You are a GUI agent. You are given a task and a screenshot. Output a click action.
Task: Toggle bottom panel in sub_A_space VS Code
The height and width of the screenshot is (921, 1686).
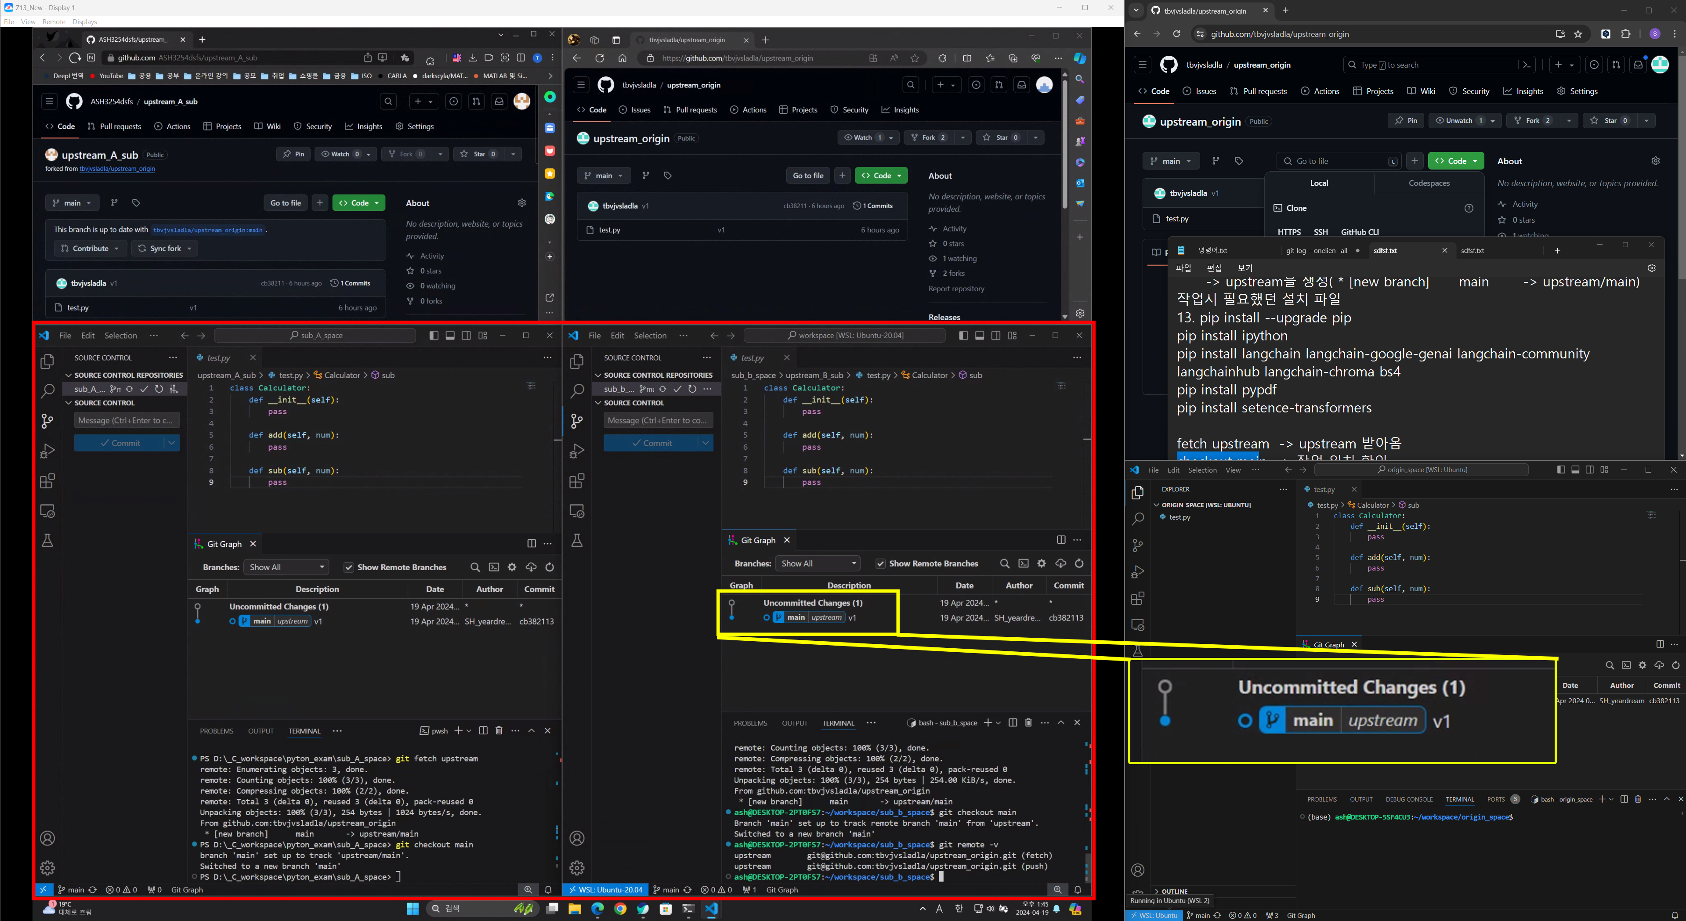coord(450,335)
